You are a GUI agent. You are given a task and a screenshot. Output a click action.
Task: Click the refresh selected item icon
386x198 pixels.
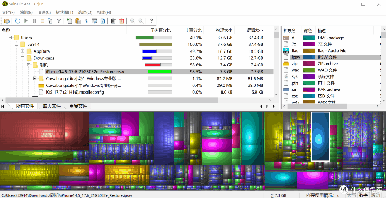point(50,21)
